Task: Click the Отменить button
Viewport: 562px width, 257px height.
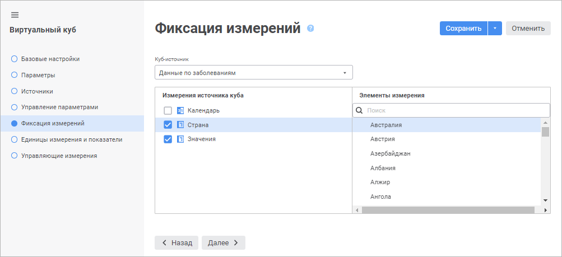Action: click(528, 29)
